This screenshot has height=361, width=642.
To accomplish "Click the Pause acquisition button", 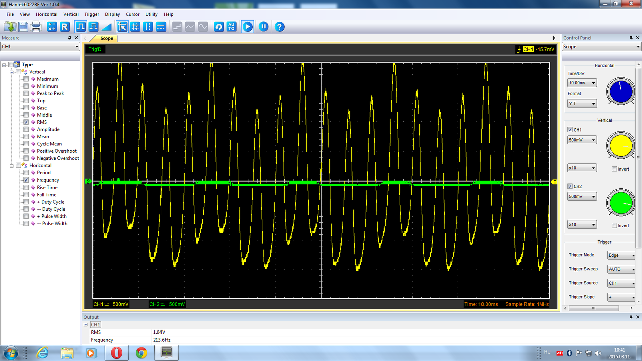I will [x=264, y=27].
